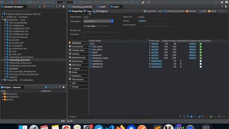Toggle Not Null checkbox for email column
Screen dimensions: 229x129
(201, 52)
